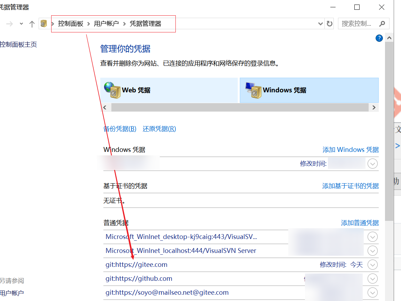The height and width of the screenshot is (301, 401).
Task: Maximize the Credential Manager window
Action: [x=357, y=7]
